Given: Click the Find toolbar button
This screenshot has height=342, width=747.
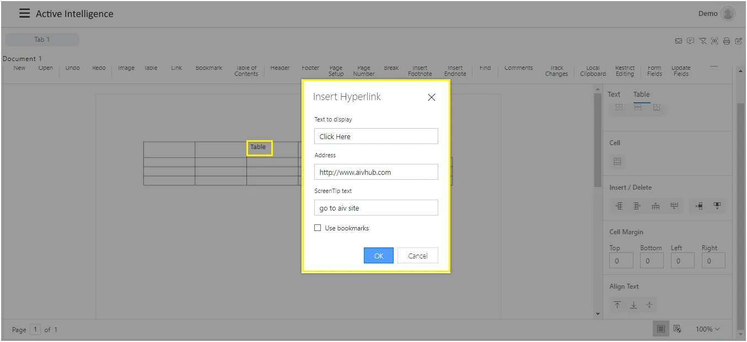Looking at the screenshot, I should pos(485,68).
